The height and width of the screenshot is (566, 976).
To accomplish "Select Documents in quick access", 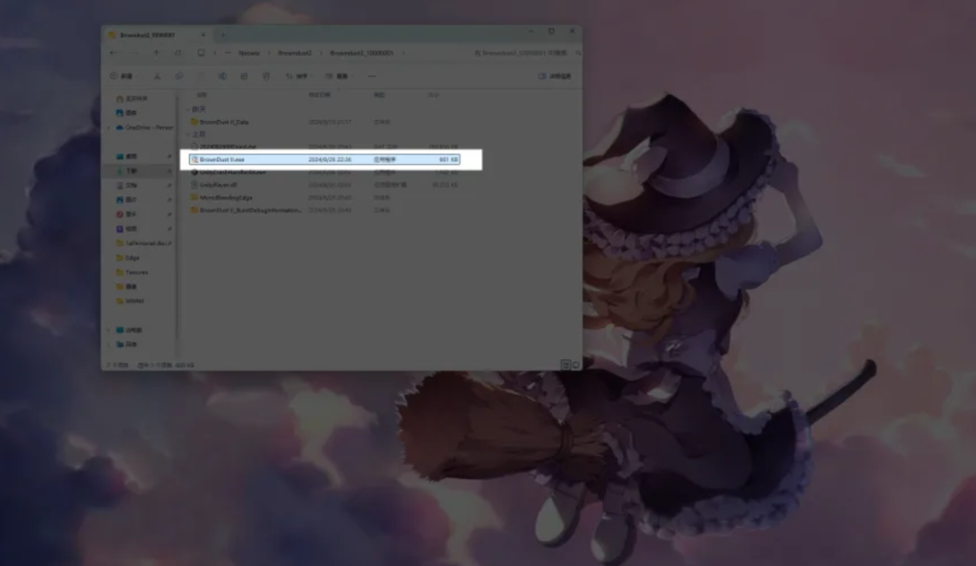I will click(127, 186).
